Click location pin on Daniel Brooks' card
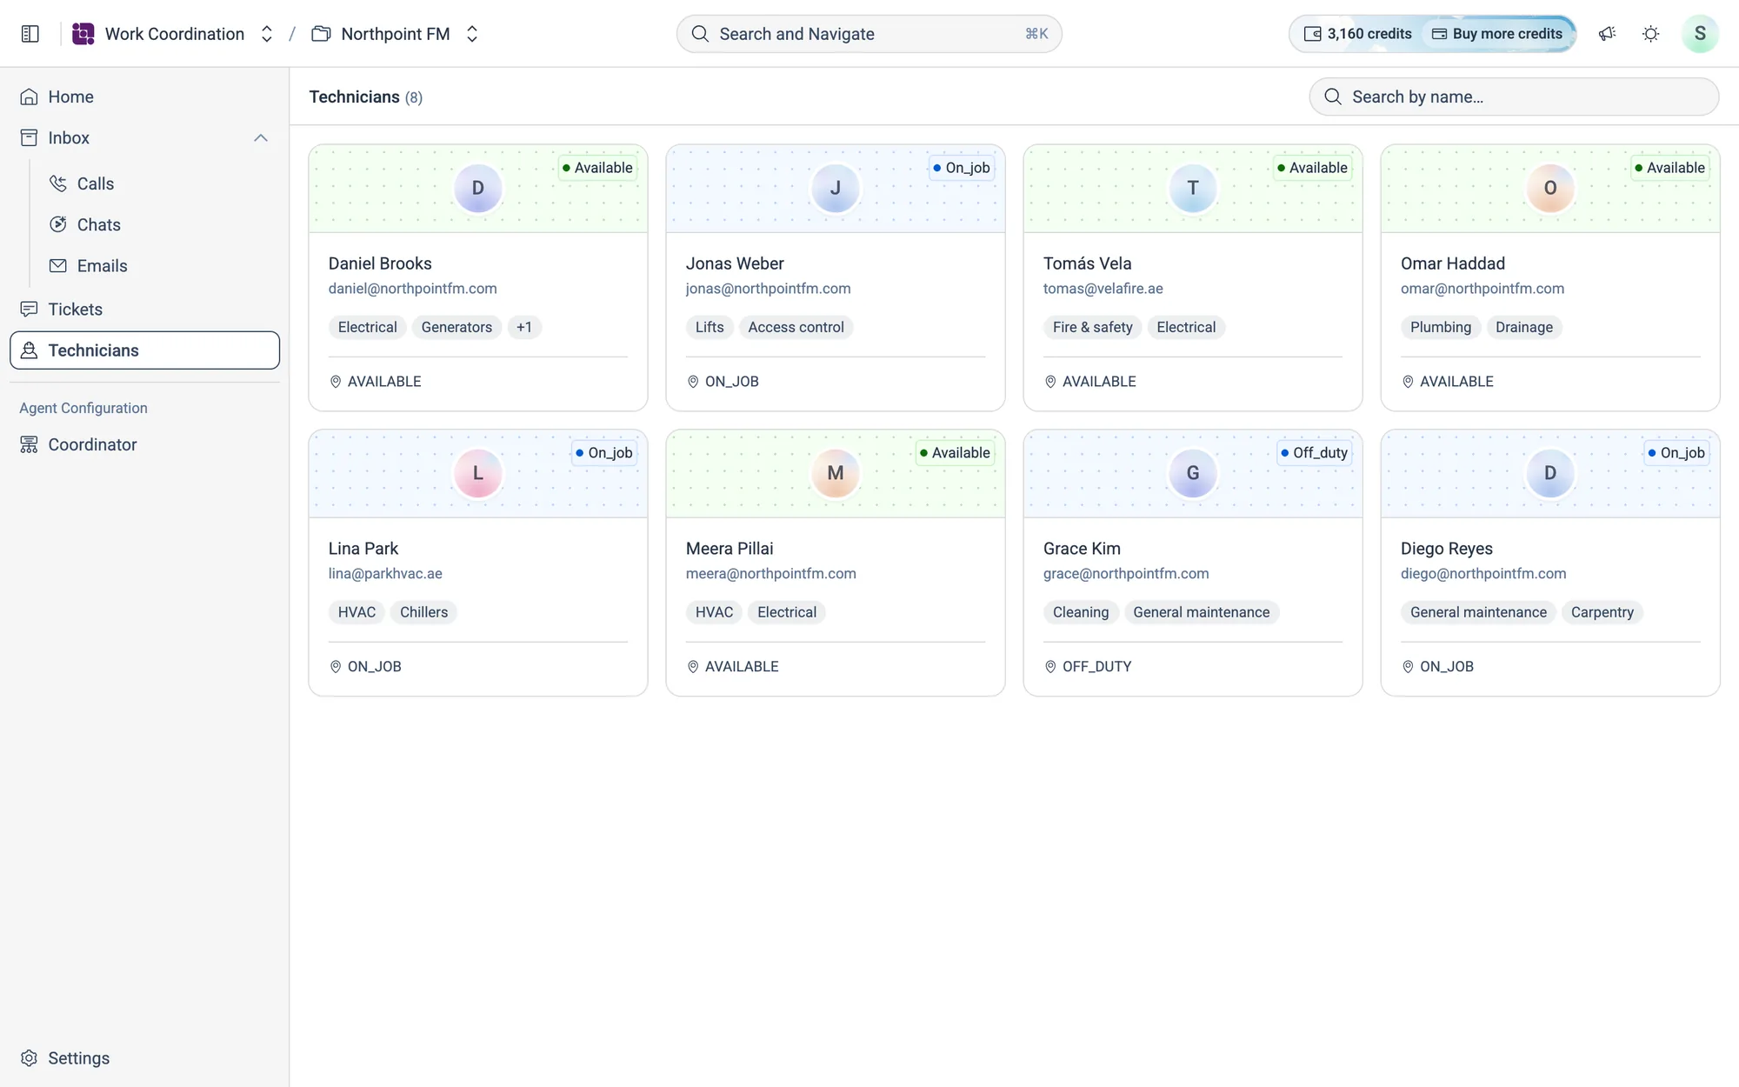 point(336,382)
